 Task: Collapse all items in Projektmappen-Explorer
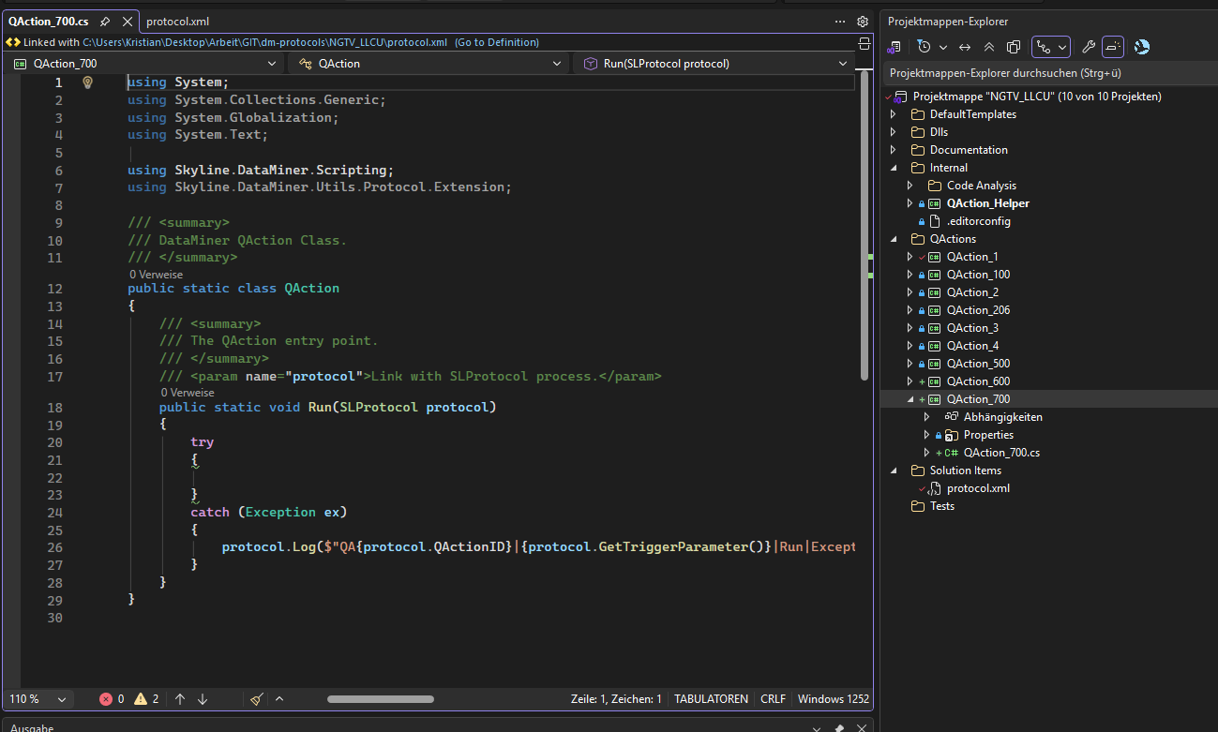[x=988, y=47]
